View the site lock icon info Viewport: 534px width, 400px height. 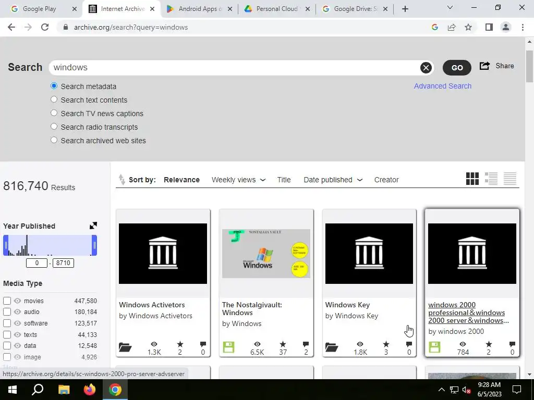pyautogui.click(x=66, y=27)
